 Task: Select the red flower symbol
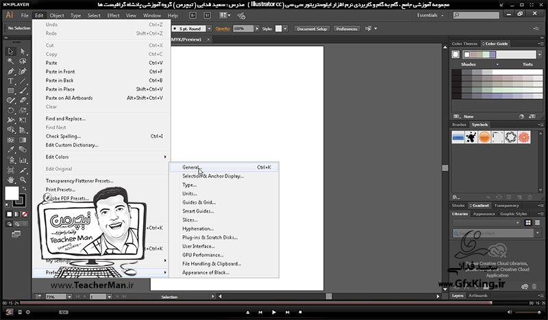point(524,137)
